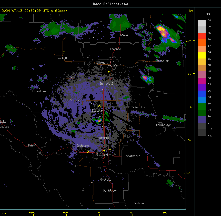The image size is (221, 216).
Task: Click the yellow diamond marker above RockyMH
Action: coord(64,52)
